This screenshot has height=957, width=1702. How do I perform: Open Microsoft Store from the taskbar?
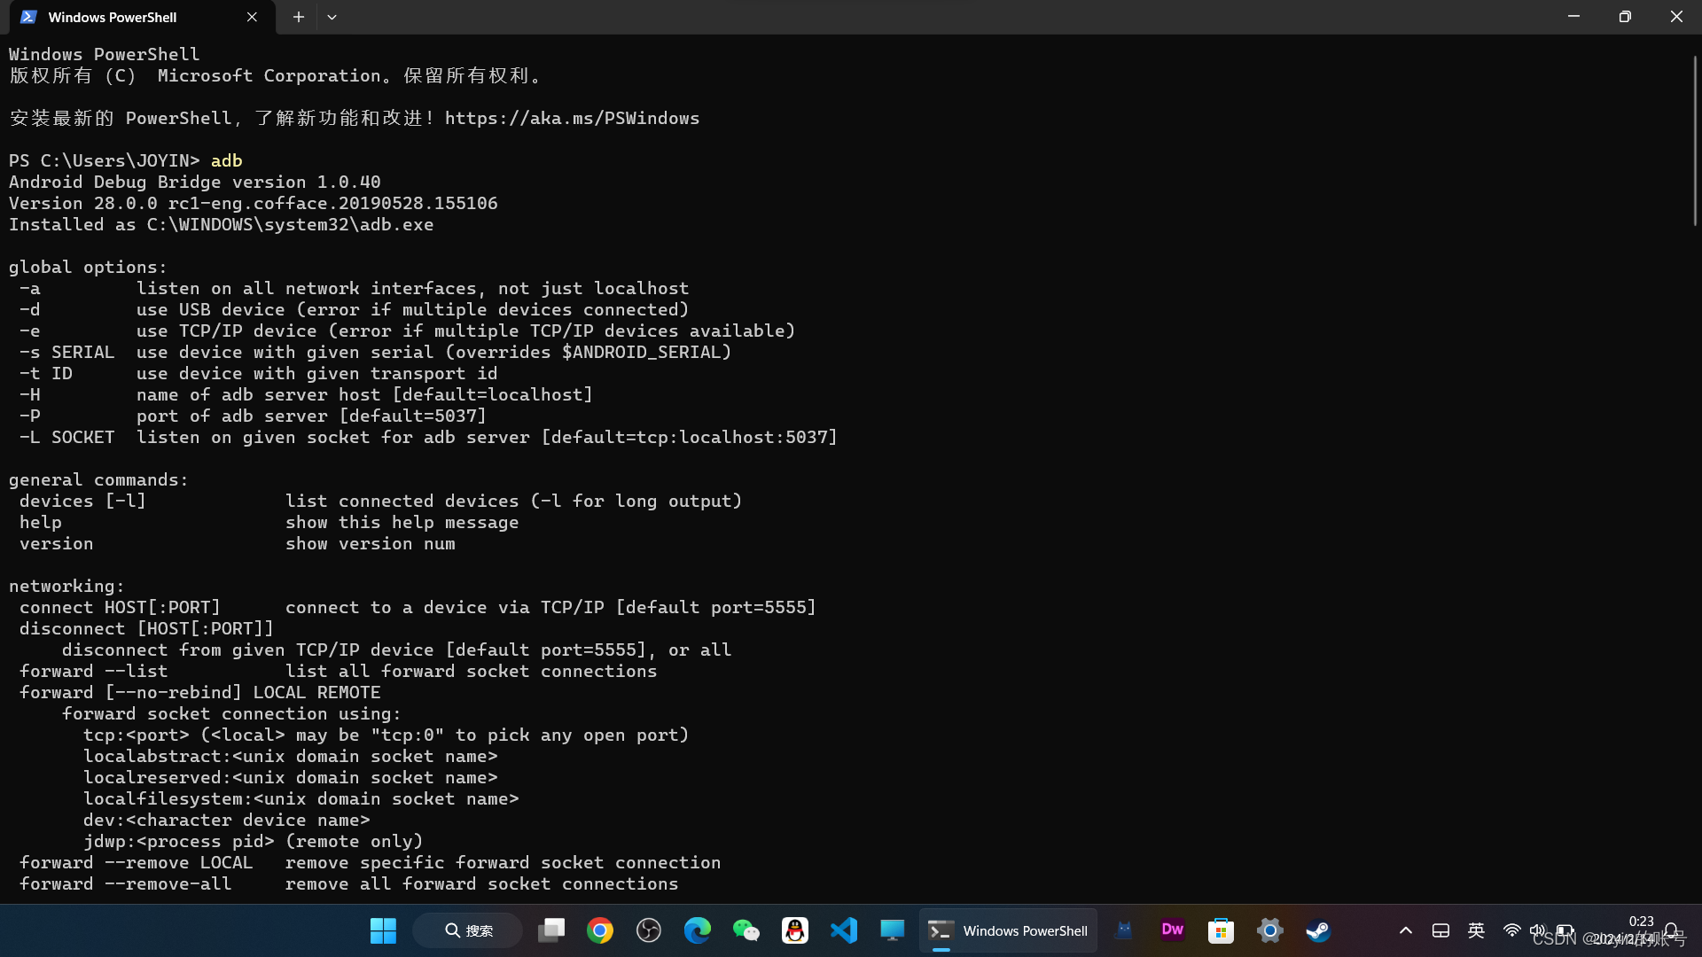point(1221,930)
